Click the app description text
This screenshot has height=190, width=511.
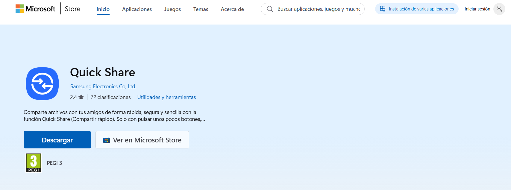click(x=114, y=116)
